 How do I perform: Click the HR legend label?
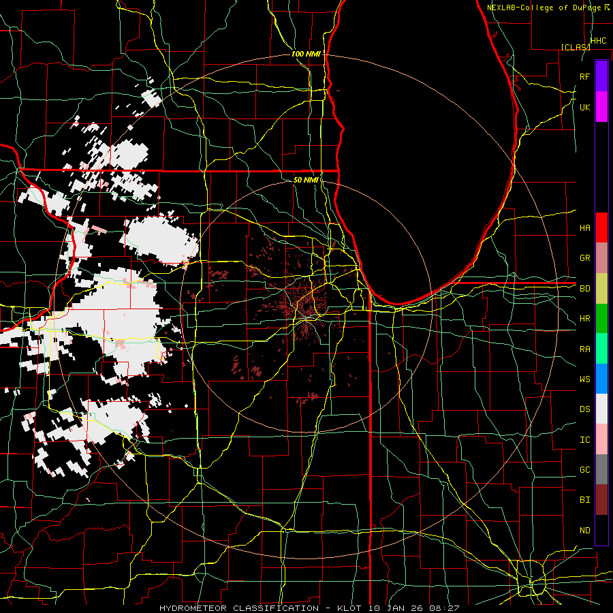click(584, 319)
